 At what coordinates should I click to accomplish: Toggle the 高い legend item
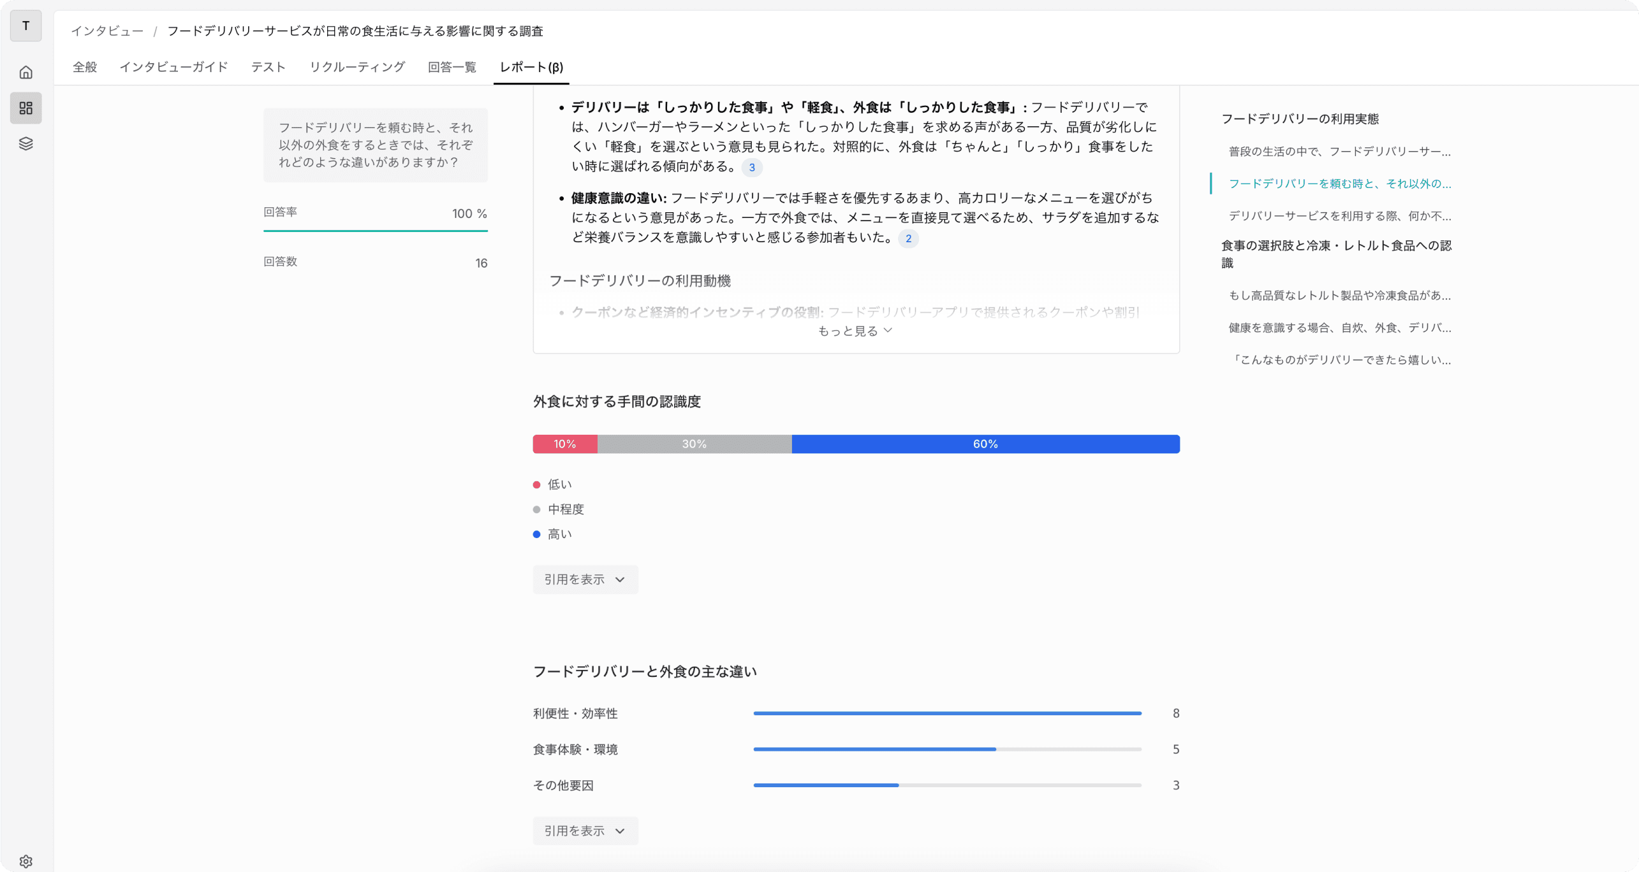pyautogui.click(x=559, y=534)
